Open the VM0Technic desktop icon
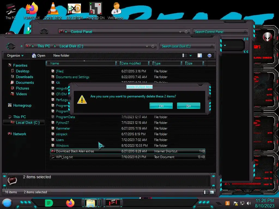279x209 pixels. 116,11
